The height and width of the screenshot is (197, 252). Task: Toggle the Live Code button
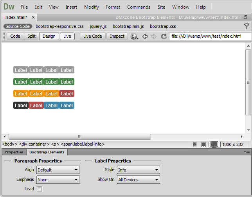pos(93,36)
